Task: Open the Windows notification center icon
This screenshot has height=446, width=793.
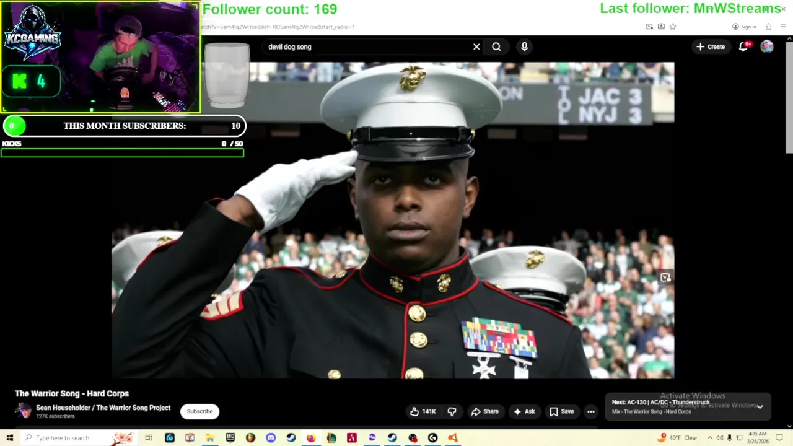Action: [781, 438]
